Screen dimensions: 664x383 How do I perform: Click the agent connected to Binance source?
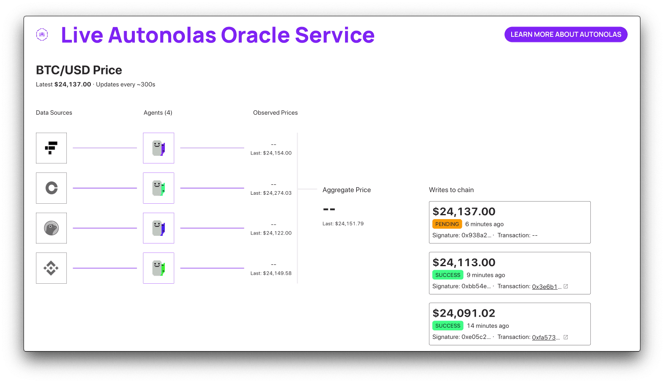click(x=158, y=268)
